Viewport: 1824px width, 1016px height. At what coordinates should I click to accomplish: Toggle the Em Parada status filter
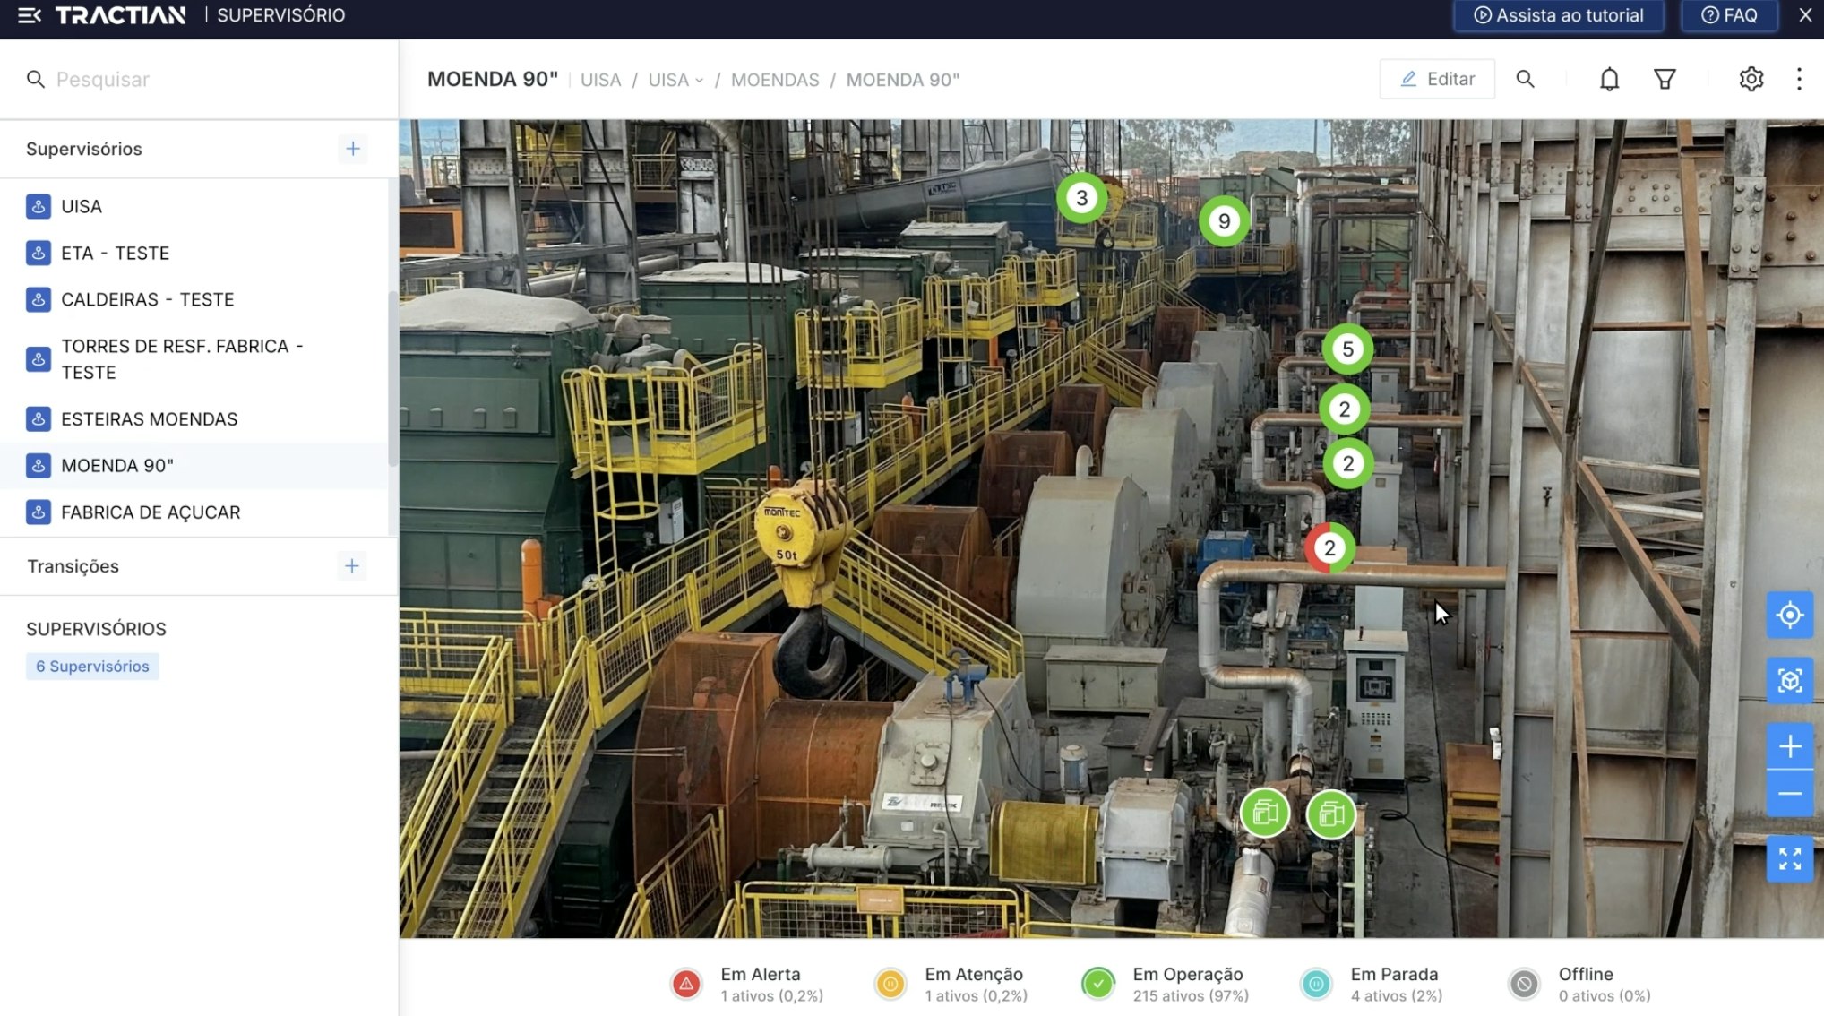click(1316, 984)
